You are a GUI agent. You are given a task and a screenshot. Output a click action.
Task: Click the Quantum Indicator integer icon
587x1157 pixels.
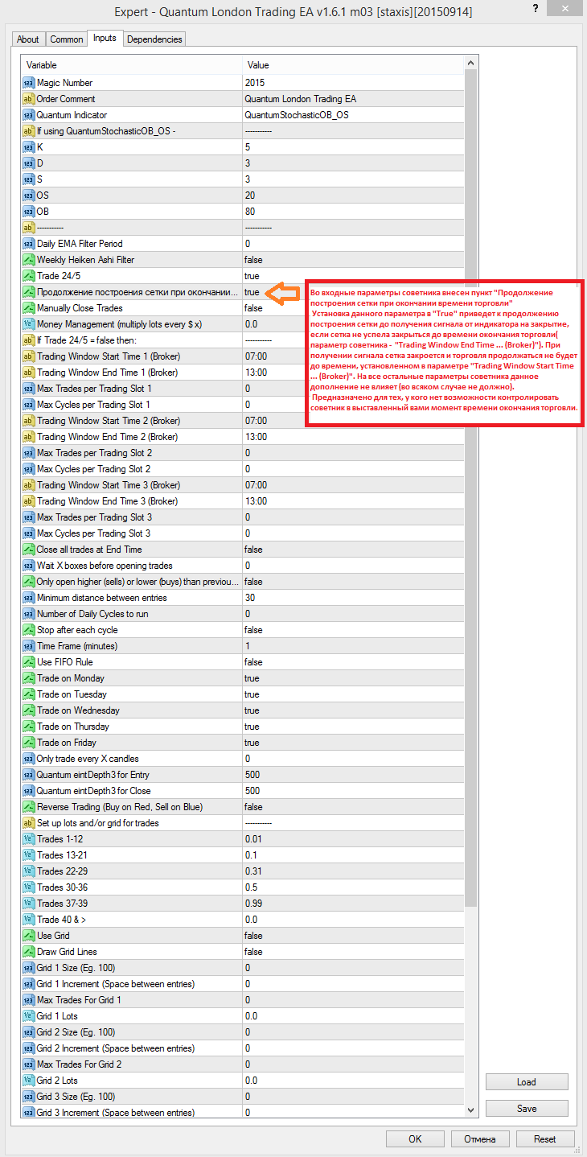(x=28, y=115)
